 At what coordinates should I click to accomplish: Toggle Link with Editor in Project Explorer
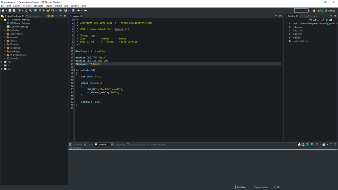coord(52,16)
